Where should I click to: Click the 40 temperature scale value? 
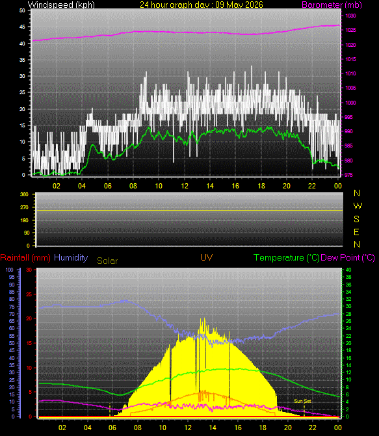348,270
